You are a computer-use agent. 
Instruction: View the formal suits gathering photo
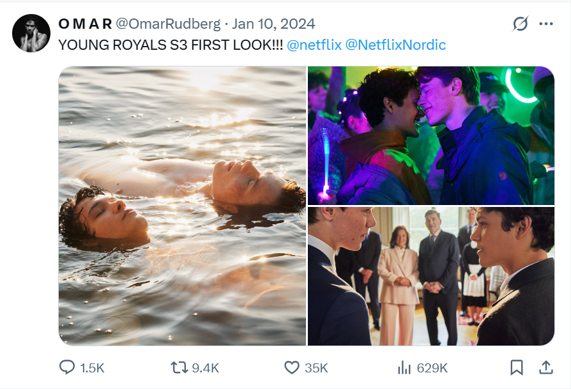pos(431,276)
